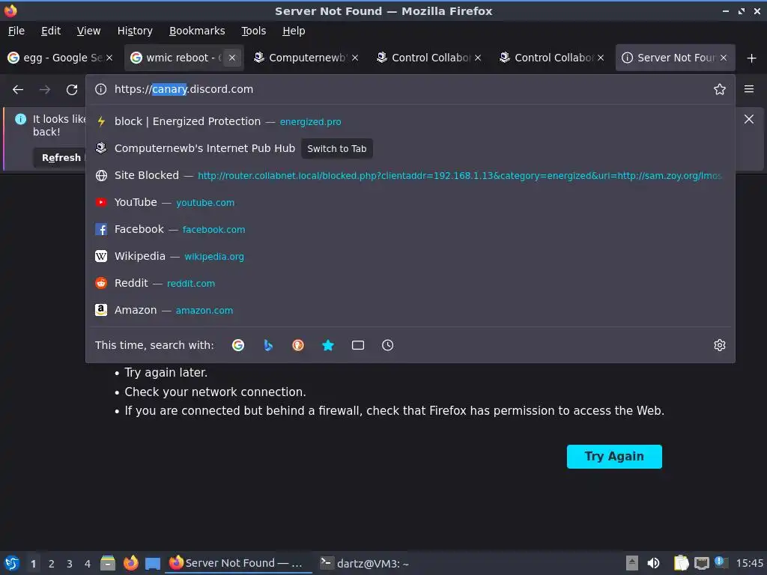767x575 pixels.
Task: Show desktop from taskbar icon
Action: point(153,563)
